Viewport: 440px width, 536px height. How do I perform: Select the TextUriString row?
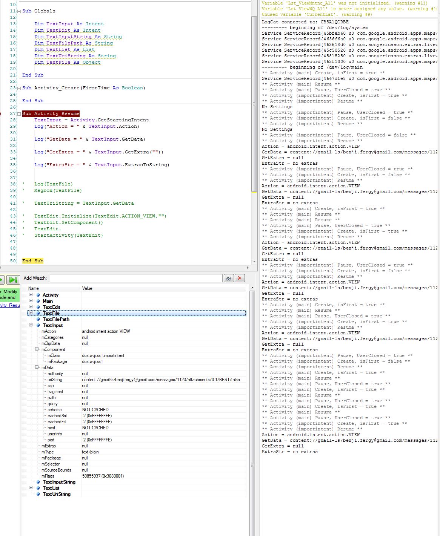pyautogui.click(x=137, y=494)
